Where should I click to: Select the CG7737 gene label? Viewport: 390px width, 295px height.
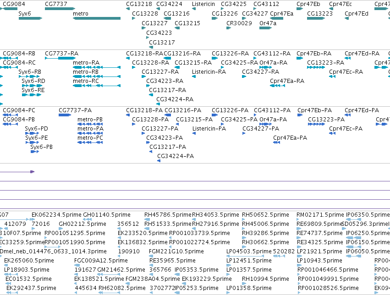click(56, 4)
